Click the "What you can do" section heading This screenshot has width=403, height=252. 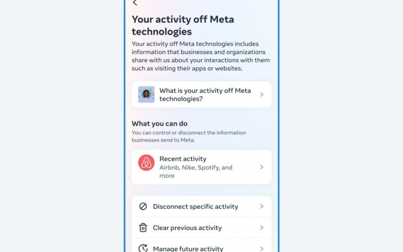tap(159, 123)
